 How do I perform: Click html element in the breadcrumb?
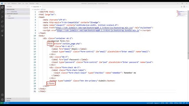(43, 9)
